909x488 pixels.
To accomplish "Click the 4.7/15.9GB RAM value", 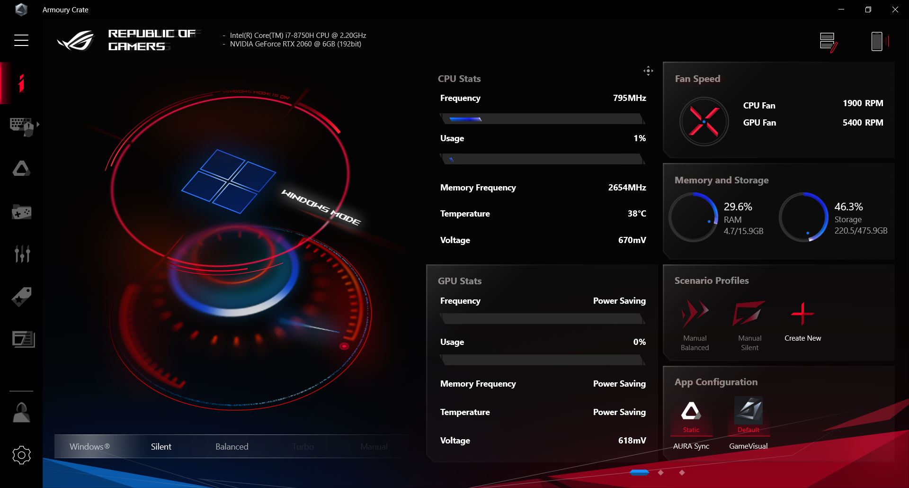I will pos(743,231).
